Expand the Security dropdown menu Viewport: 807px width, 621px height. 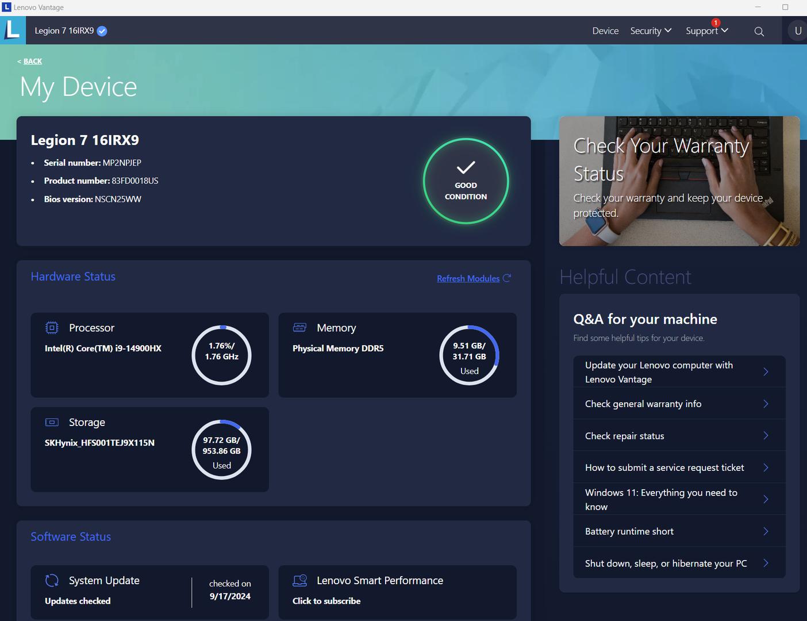[650, 31]
